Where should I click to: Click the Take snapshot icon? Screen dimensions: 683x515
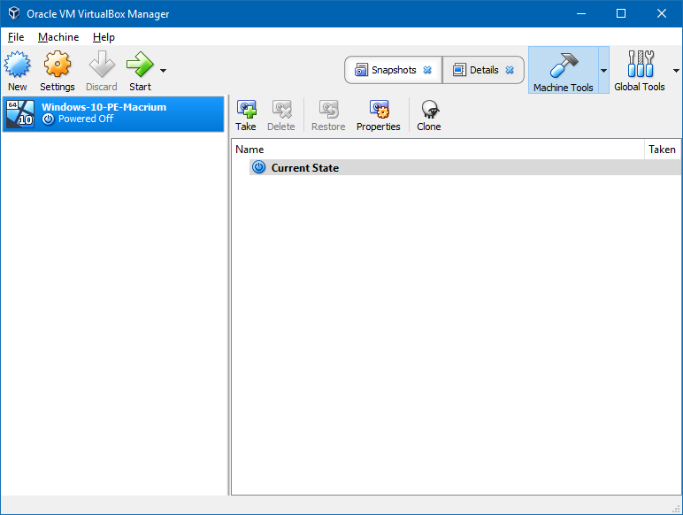(246, 110)
